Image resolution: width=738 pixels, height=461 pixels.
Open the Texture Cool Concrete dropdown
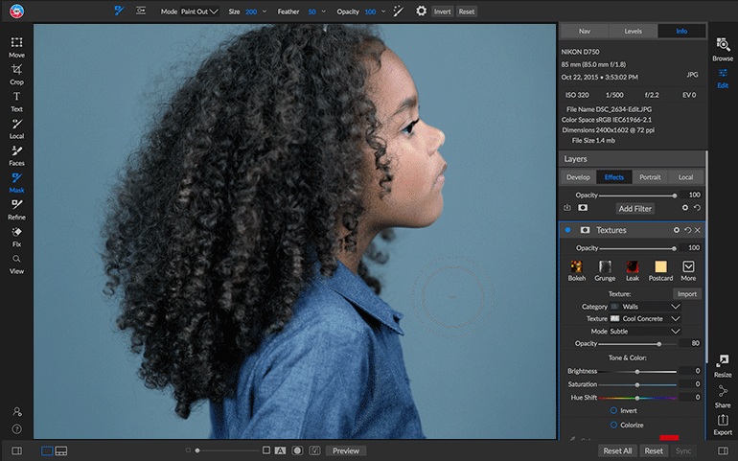click(645, 319)
